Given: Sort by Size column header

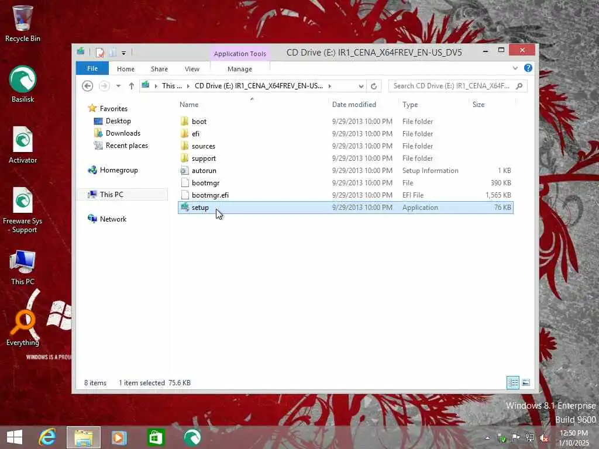Looking at the screenshot, I should click(478, 104).
